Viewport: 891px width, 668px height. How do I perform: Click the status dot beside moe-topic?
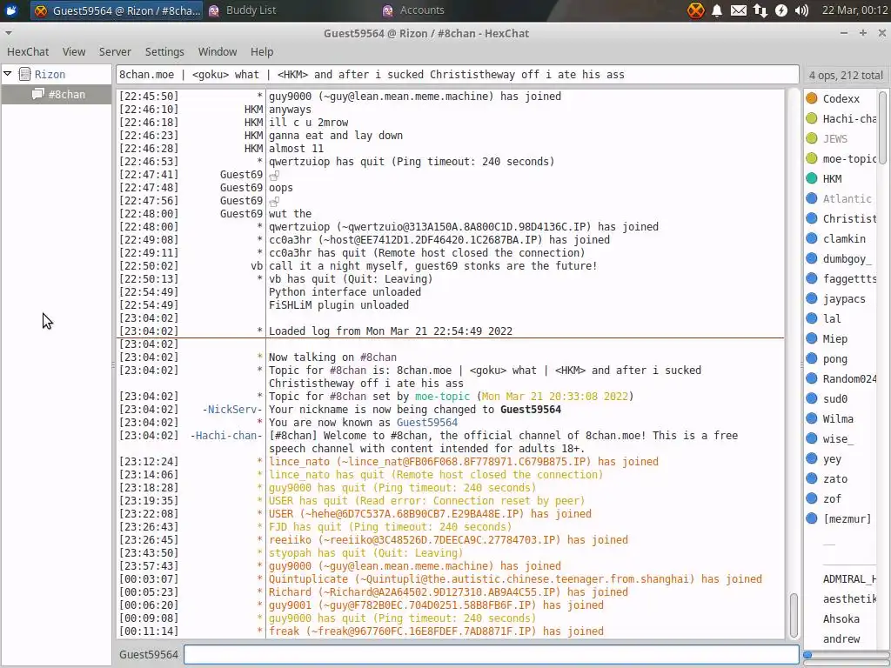pyautogui.click(x=812, y=158)
